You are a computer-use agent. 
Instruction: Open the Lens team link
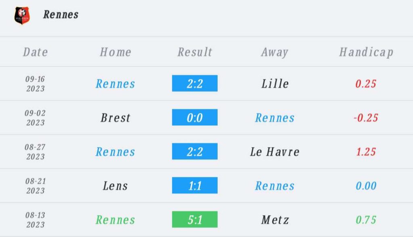click(x=115, y=186)
